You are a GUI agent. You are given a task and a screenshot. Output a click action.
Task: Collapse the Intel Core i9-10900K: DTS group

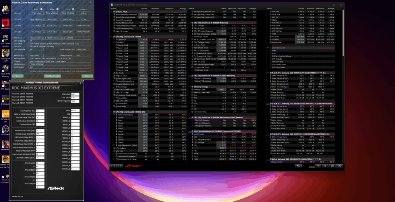pyautogui.click(x=111, y=112)
